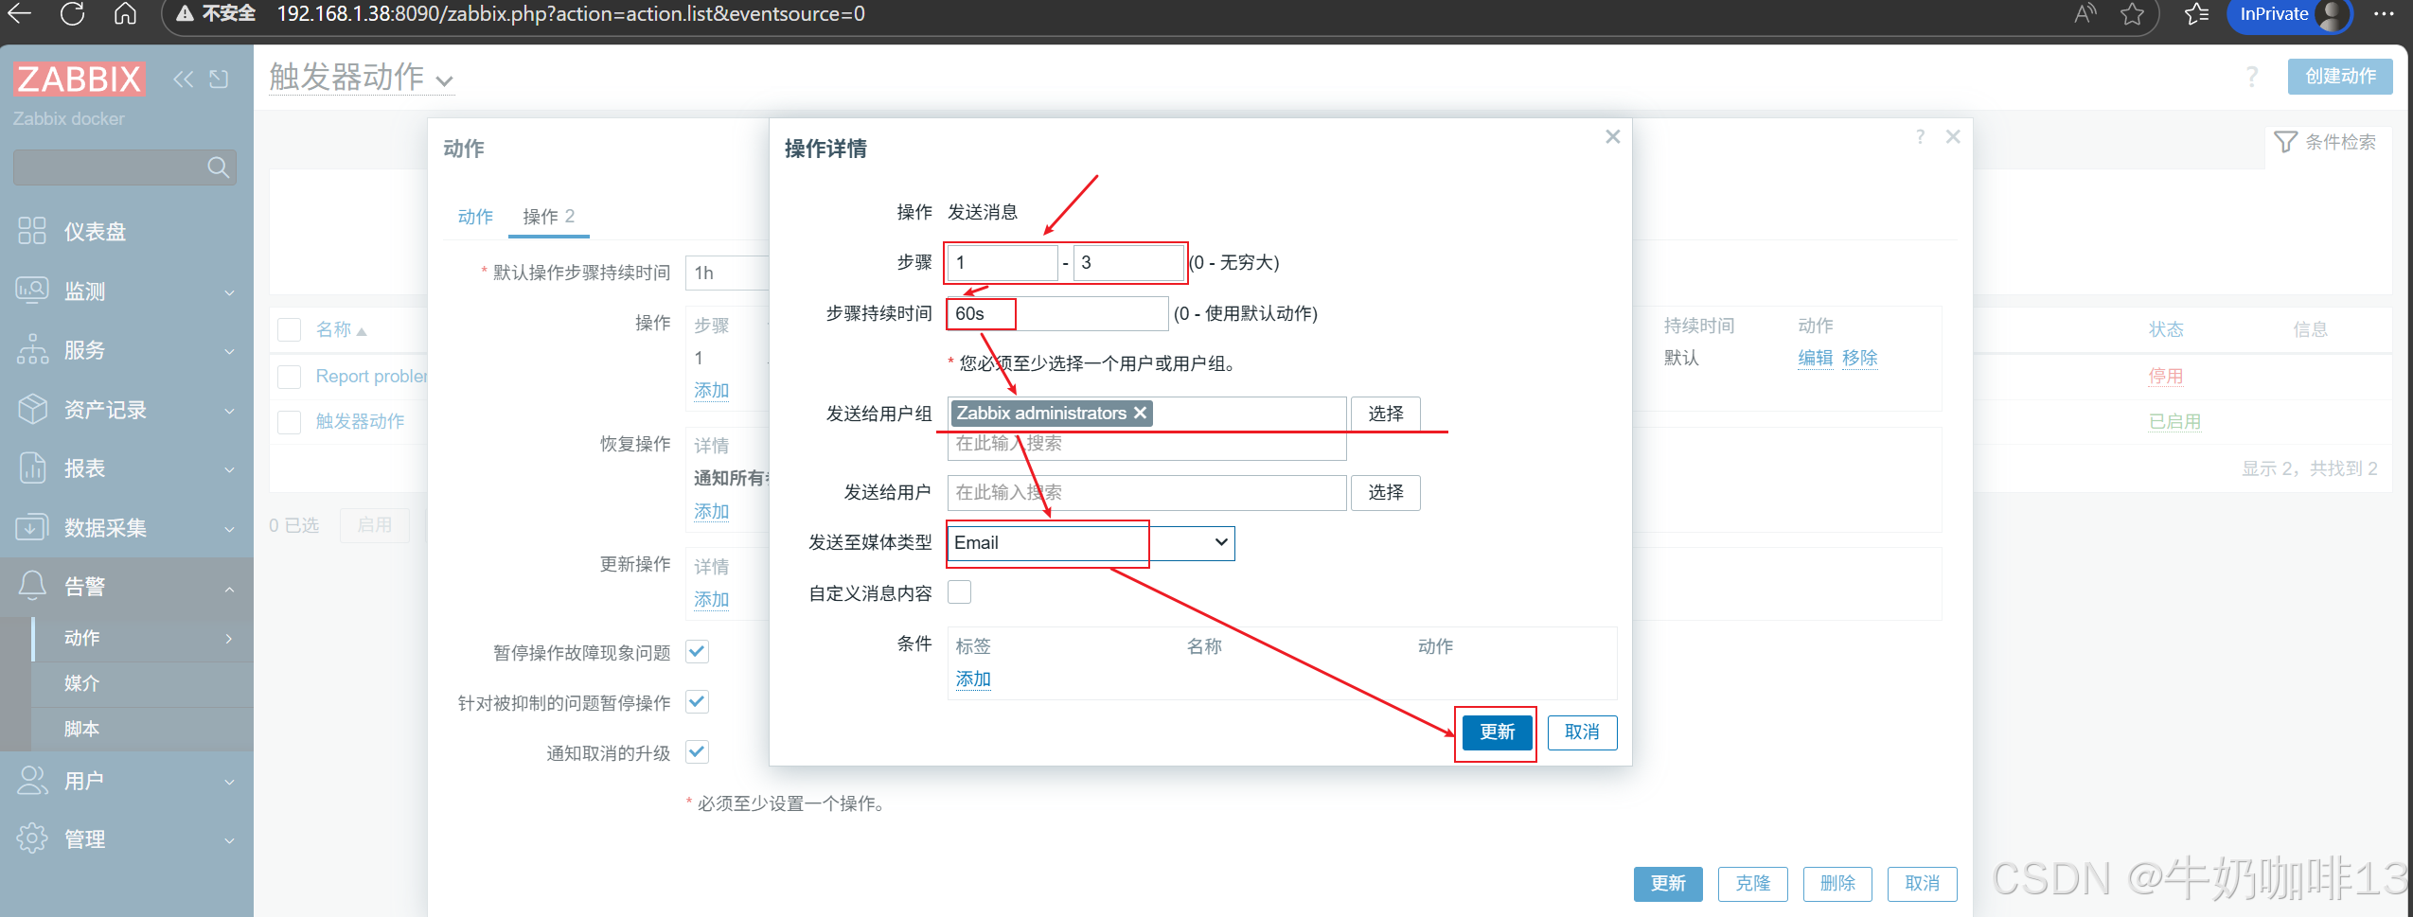Open favorites list icon in browser
Viewport: 2413px width, 917px height.
pos(2196,13)
